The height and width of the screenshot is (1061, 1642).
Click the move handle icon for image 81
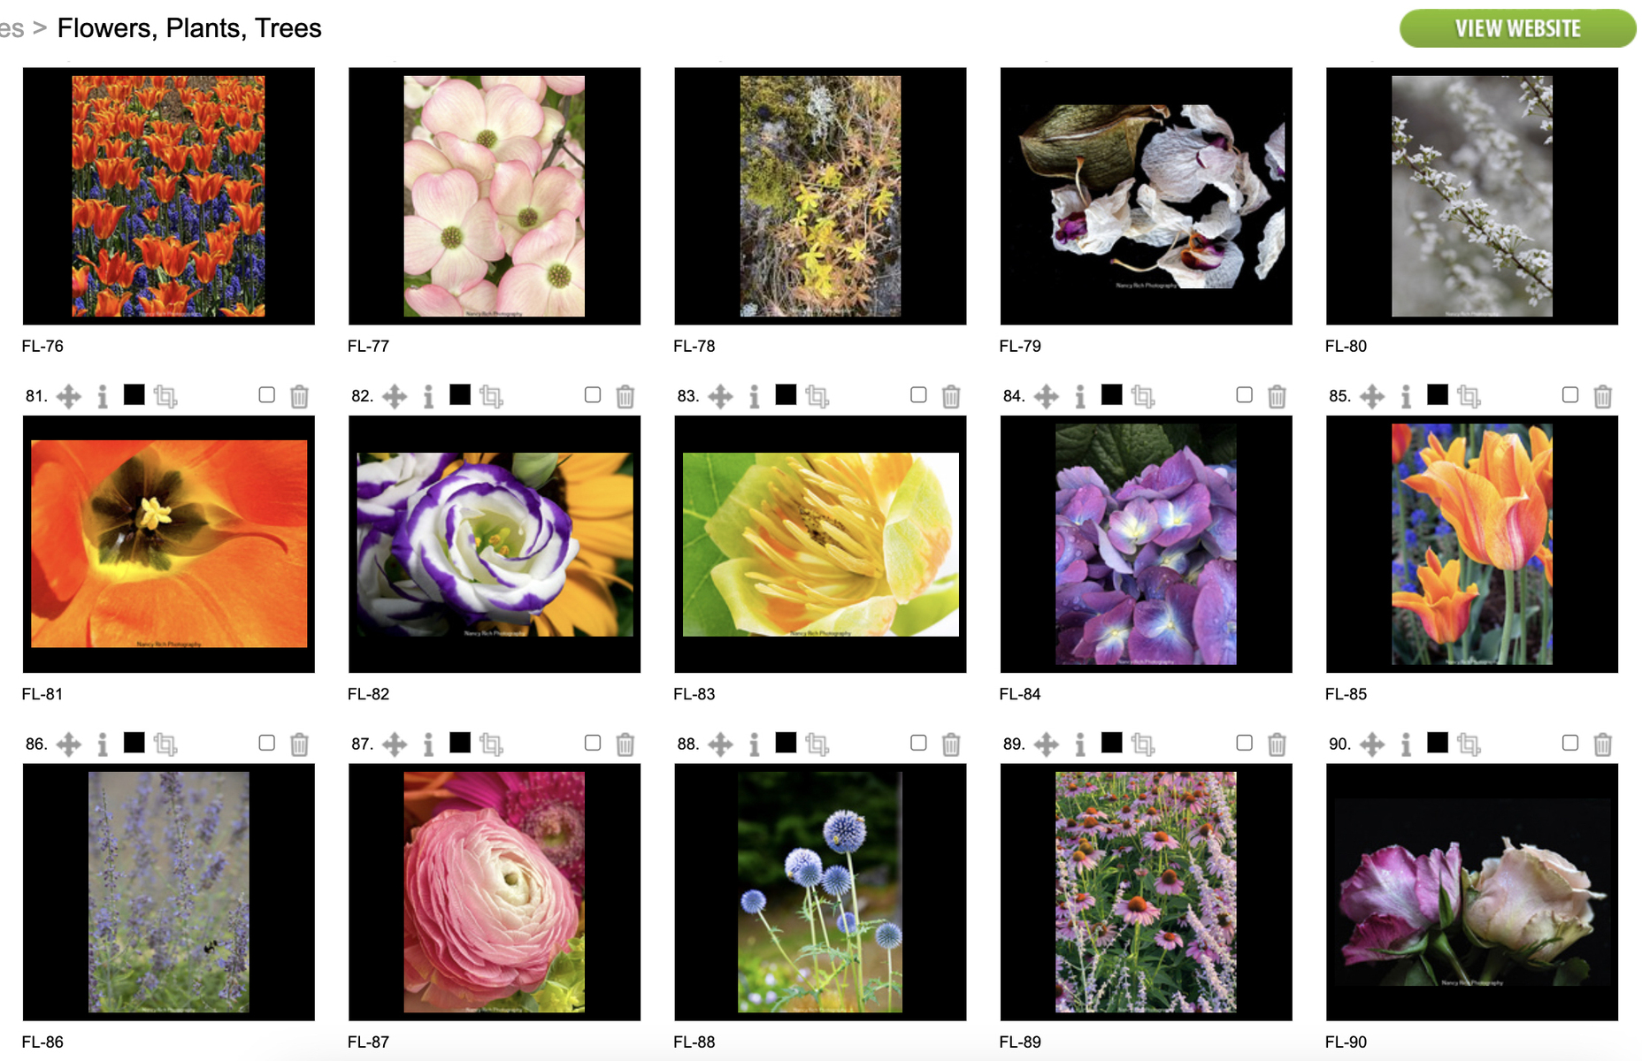[x=68, y=396]
